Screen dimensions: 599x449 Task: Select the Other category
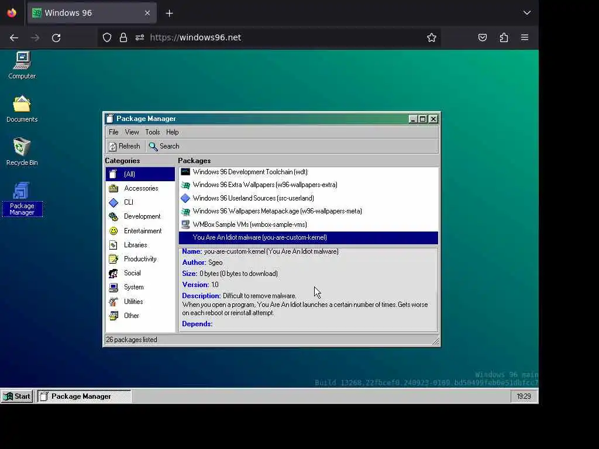140,316
